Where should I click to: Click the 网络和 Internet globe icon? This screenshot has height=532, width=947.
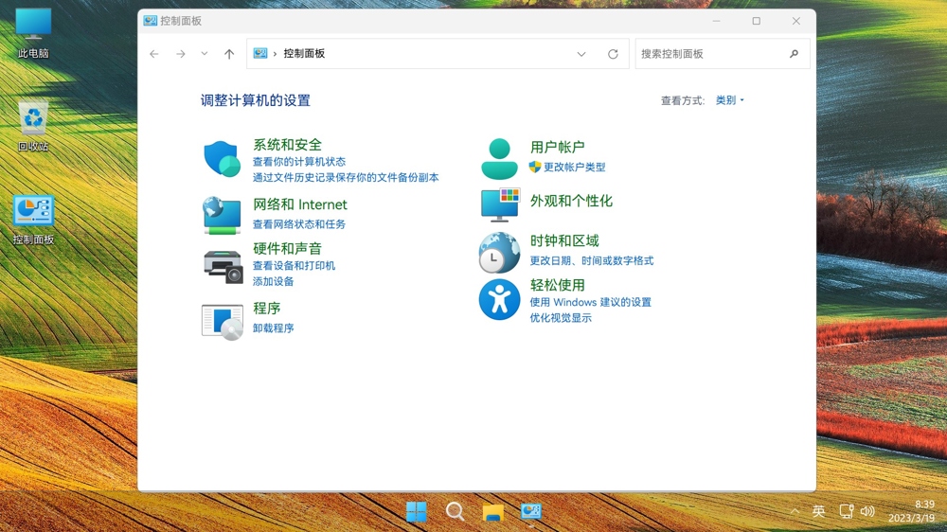coord(222,215)
